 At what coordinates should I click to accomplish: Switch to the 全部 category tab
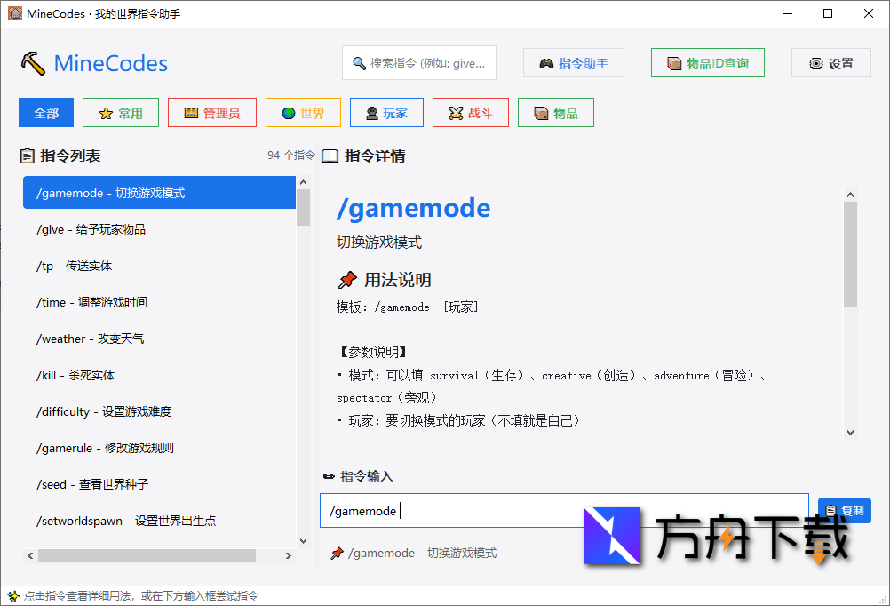pos(45,112)
